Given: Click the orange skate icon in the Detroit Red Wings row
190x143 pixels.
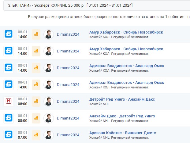Looking at the screenshot, I should coord(36,101).
